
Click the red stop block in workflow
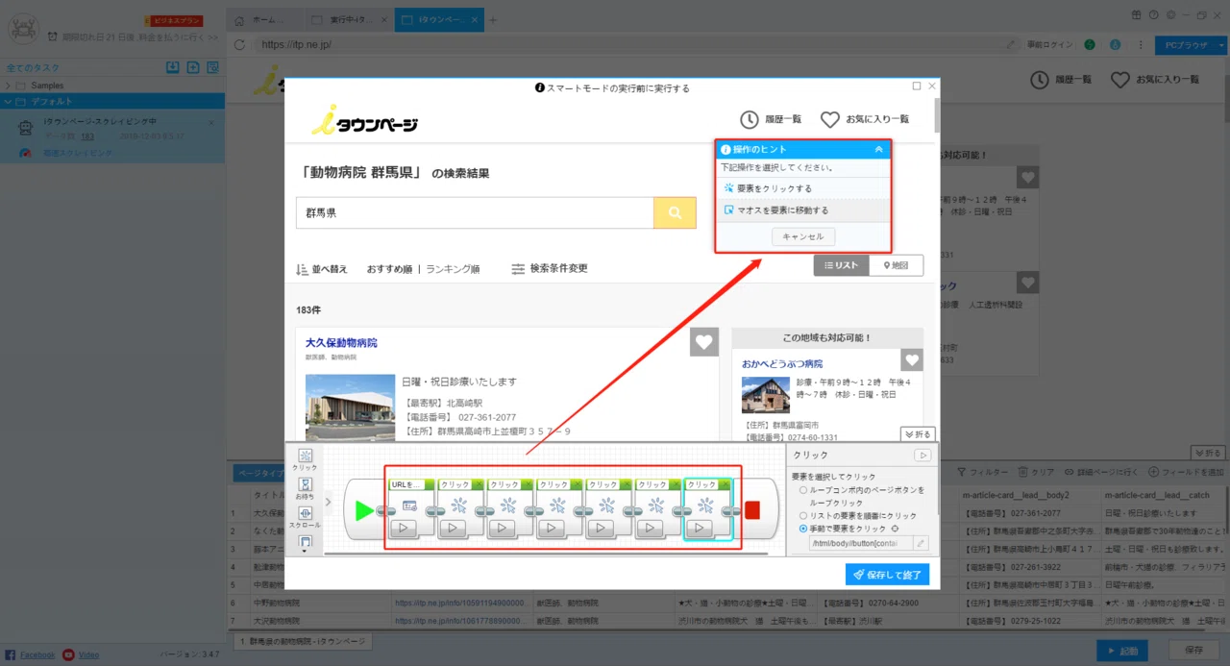tap(751, 510)
